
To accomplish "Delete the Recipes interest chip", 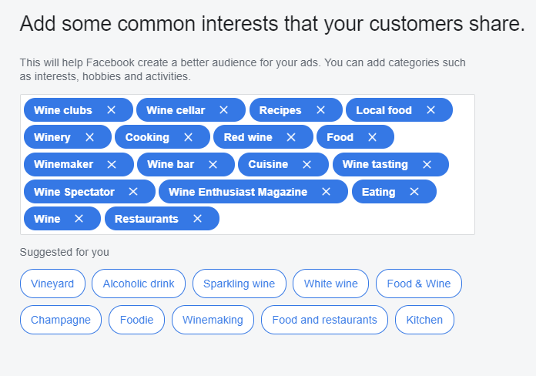I will [320, 110].
